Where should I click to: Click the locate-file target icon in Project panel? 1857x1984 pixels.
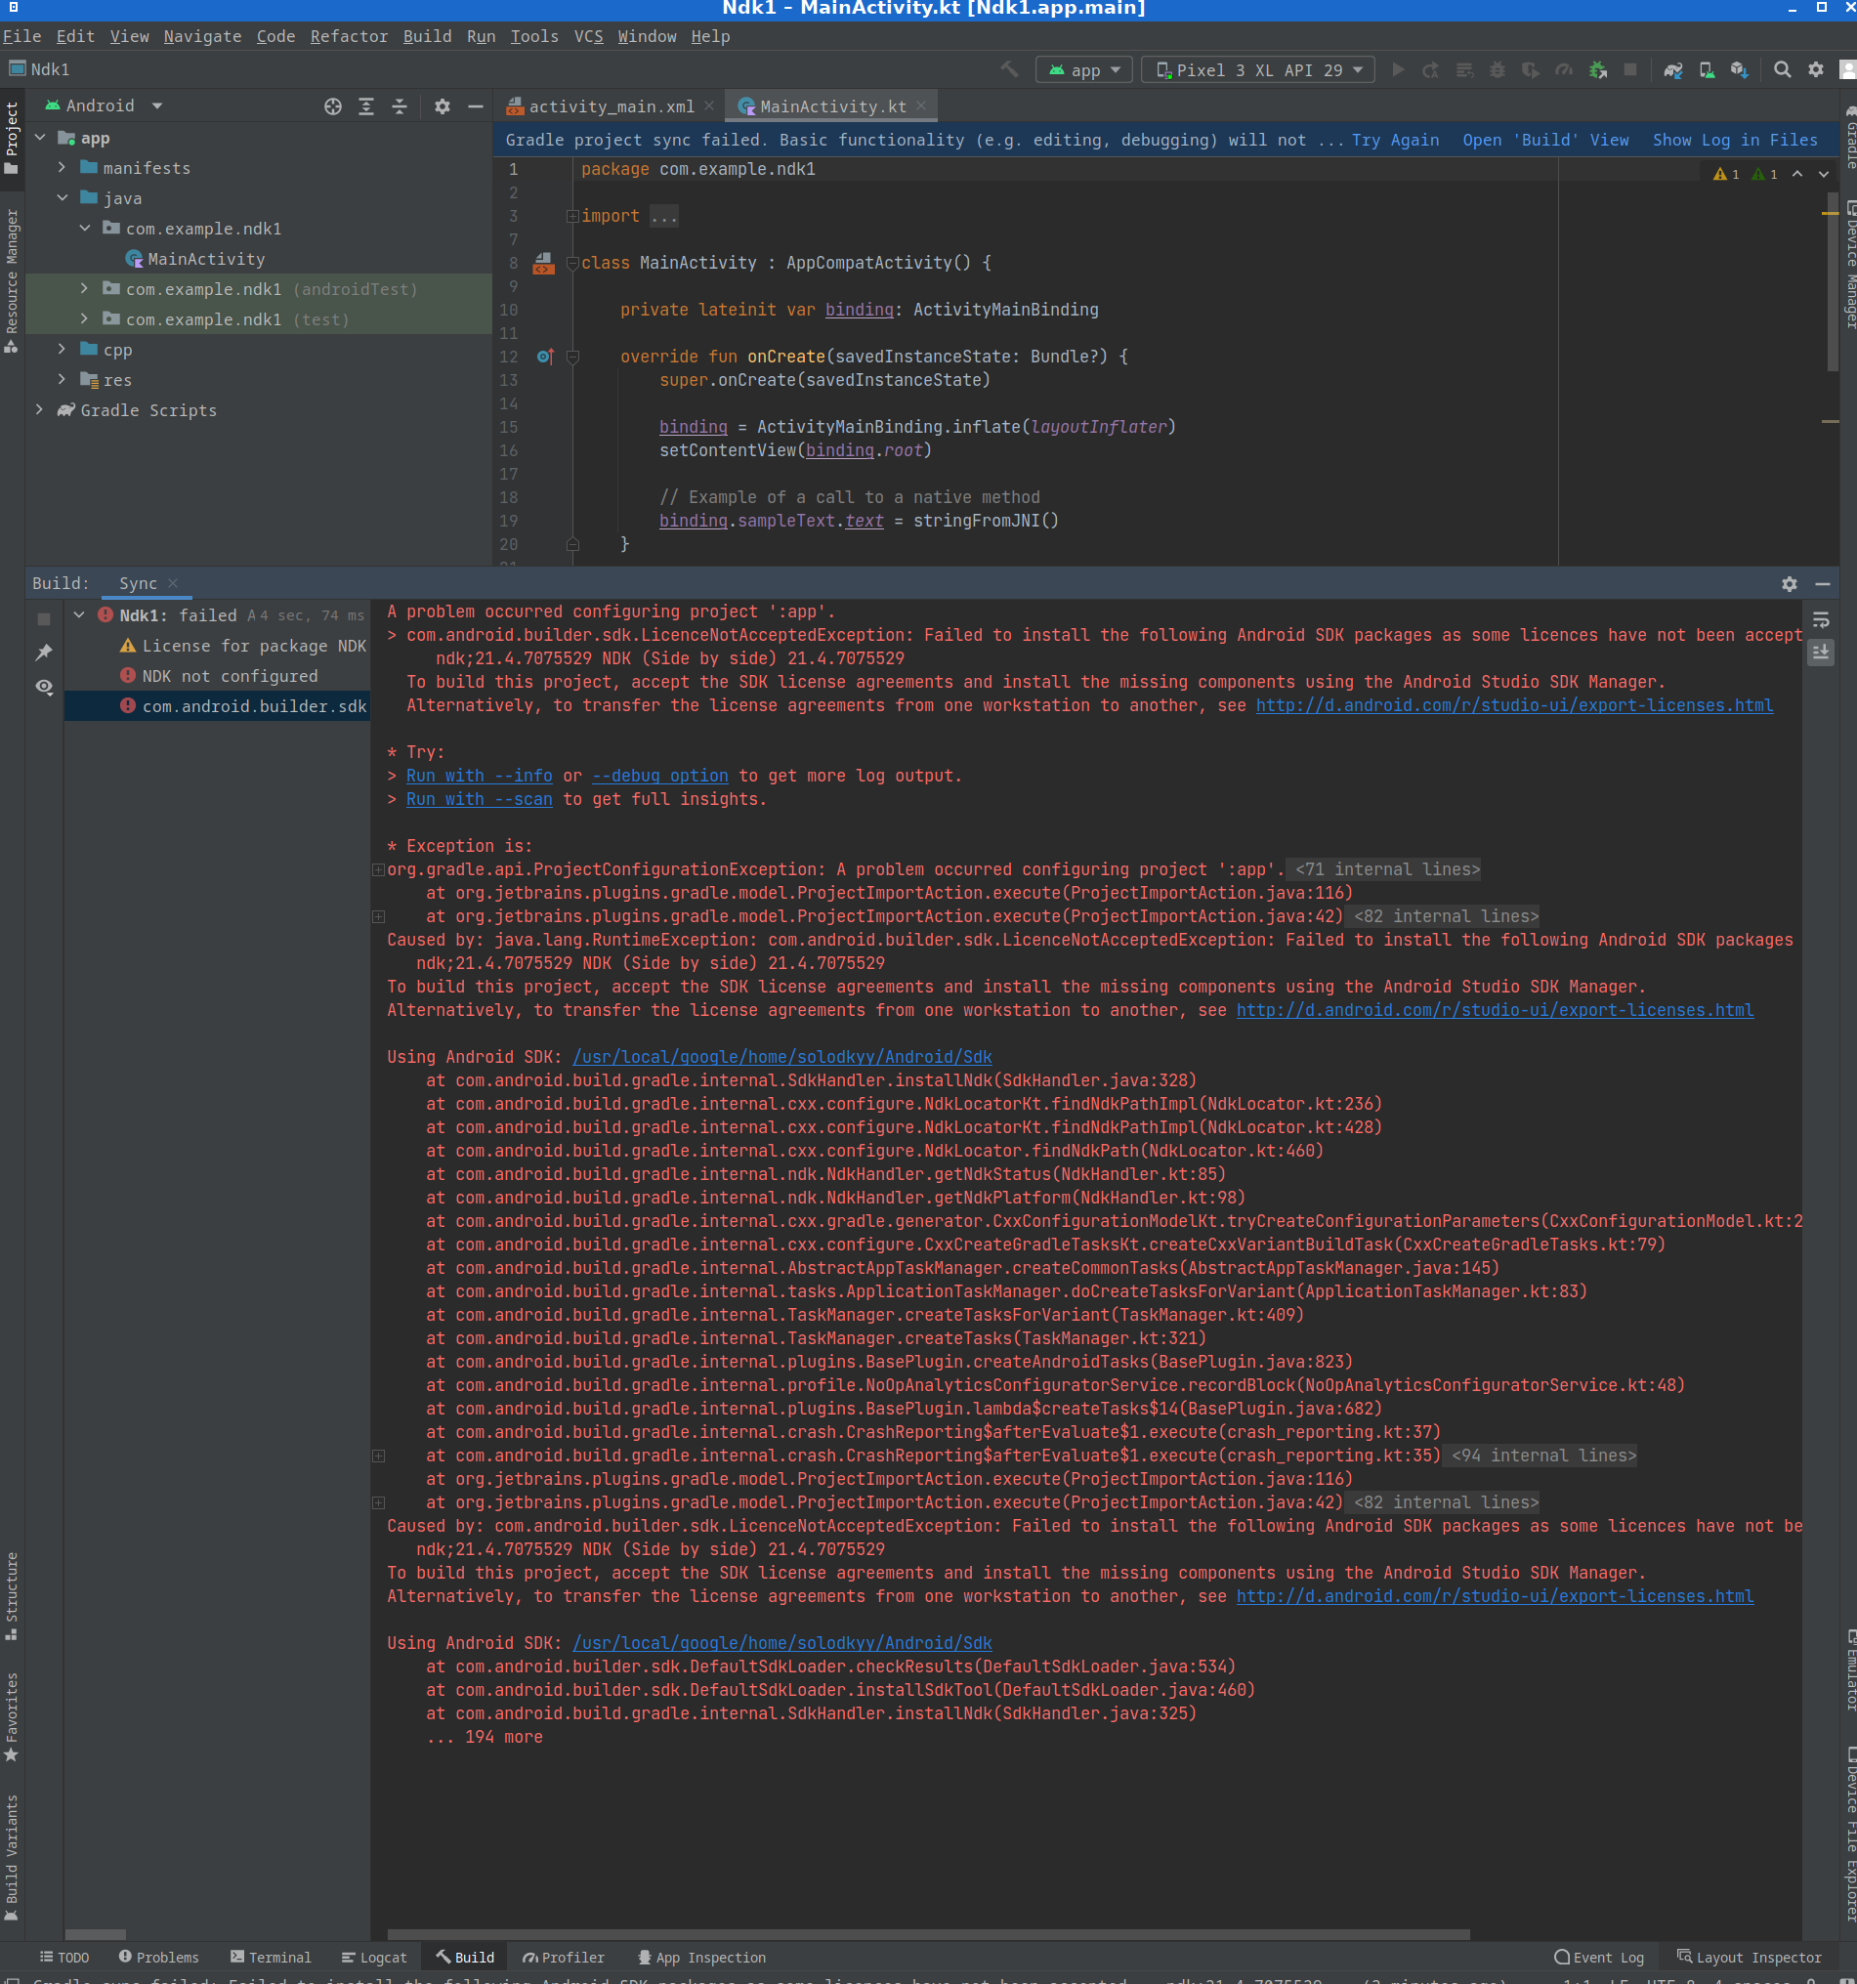click(333, 106)
